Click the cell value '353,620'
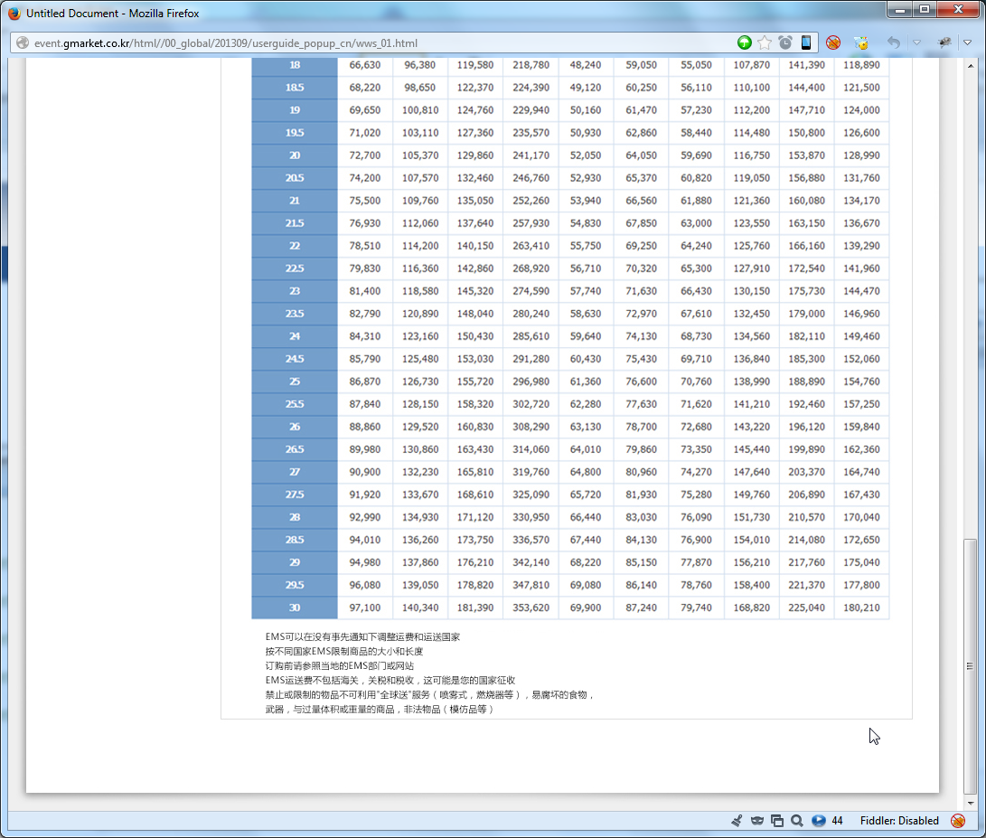Screen dimensions: 986x838 click(531, 607)
